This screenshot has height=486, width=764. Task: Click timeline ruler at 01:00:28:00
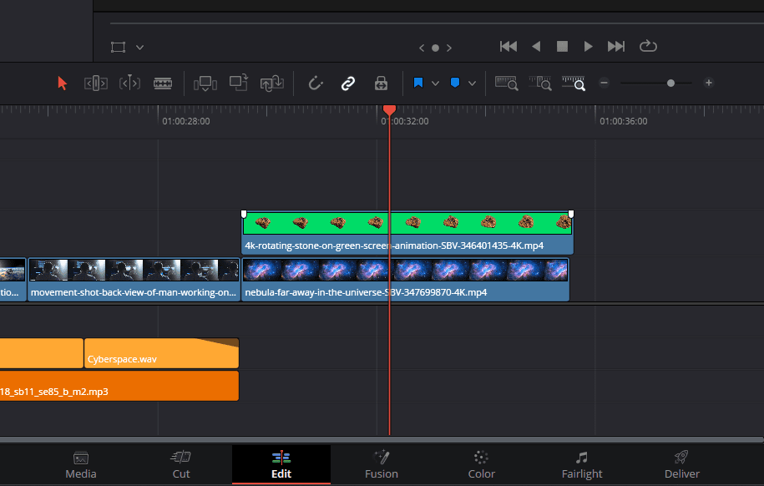pyautogui.click(x=186, y=121)
